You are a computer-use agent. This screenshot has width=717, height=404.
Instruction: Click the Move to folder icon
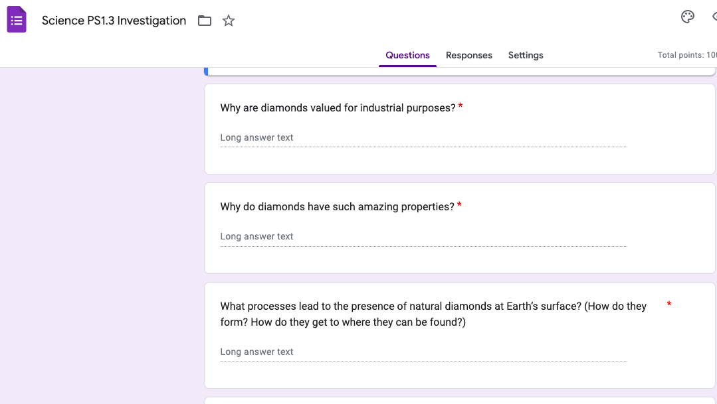pos(205,21)
